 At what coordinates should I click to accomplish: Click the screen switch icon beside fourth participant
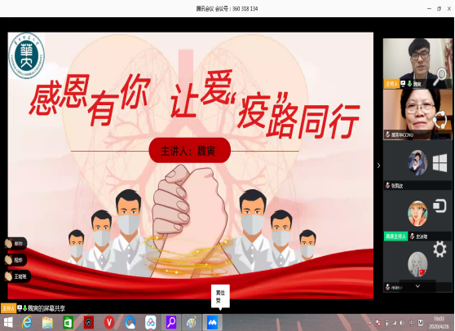pos(440,205)
